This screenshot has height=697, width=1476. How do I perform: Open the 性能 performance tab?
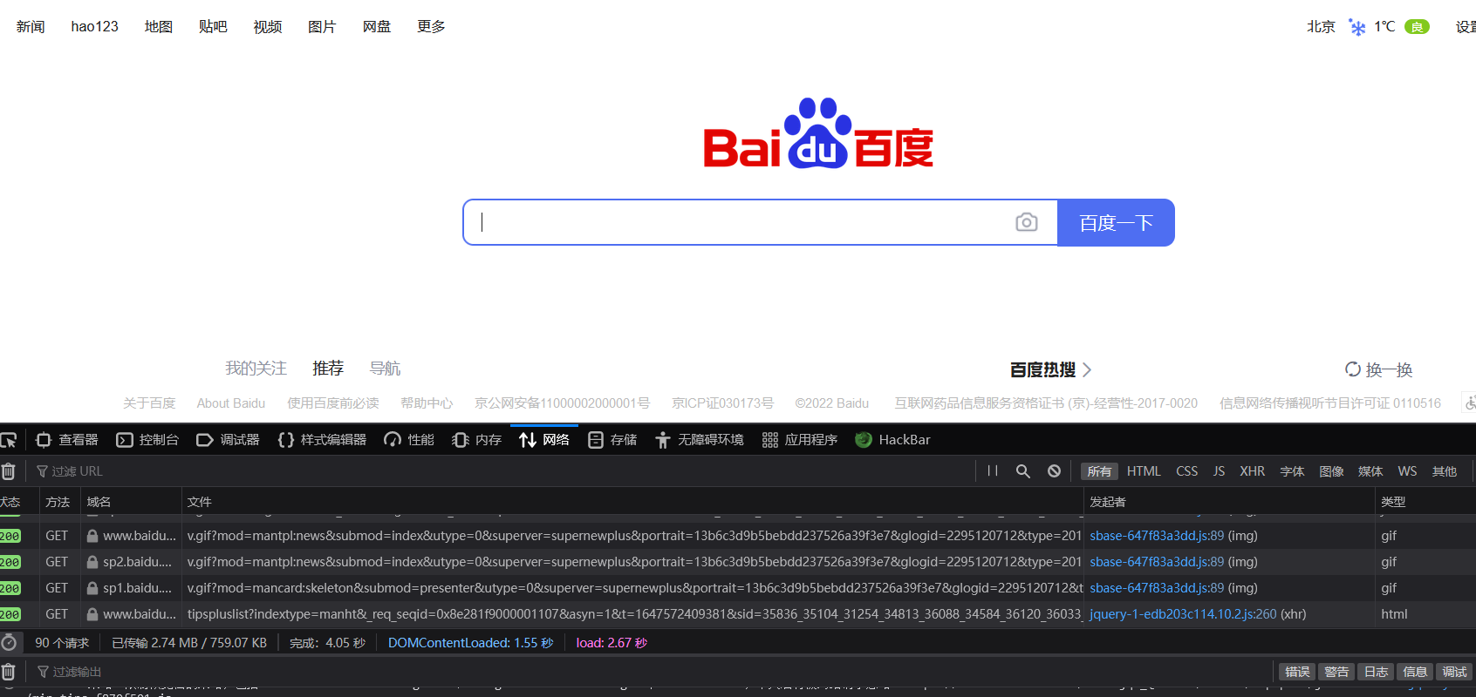(x=409, y=440)
